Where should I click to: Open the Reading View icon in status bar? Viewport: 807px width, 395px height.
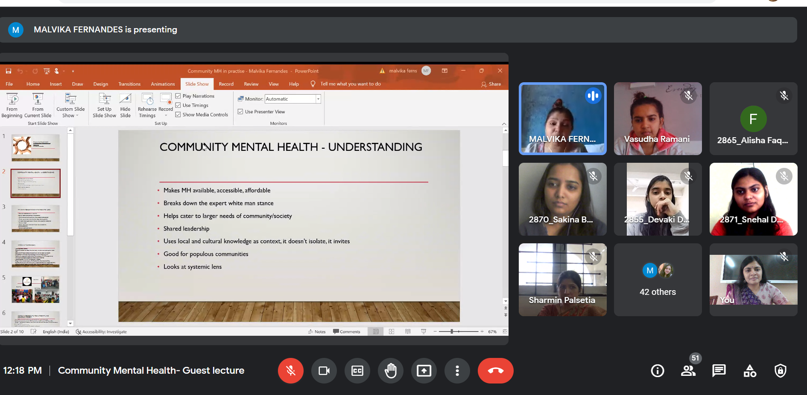(x=407, y=332)
